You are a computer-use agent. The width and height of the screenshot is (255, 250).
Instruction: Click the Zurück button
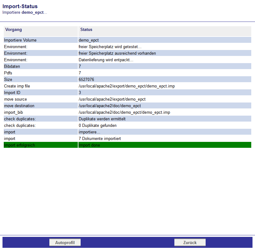190,242
